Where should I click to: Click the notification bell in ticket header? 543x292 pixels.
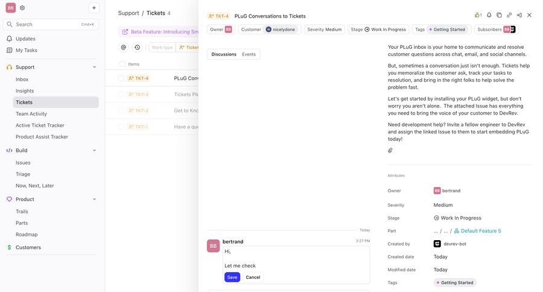pyautogui.click(x=489, y=15)
